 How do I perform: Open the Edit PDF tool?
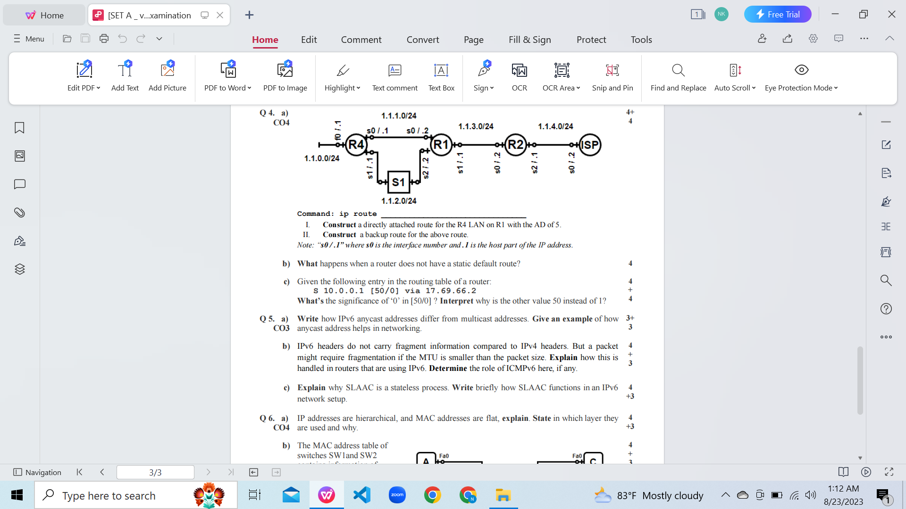click(84, 76)
